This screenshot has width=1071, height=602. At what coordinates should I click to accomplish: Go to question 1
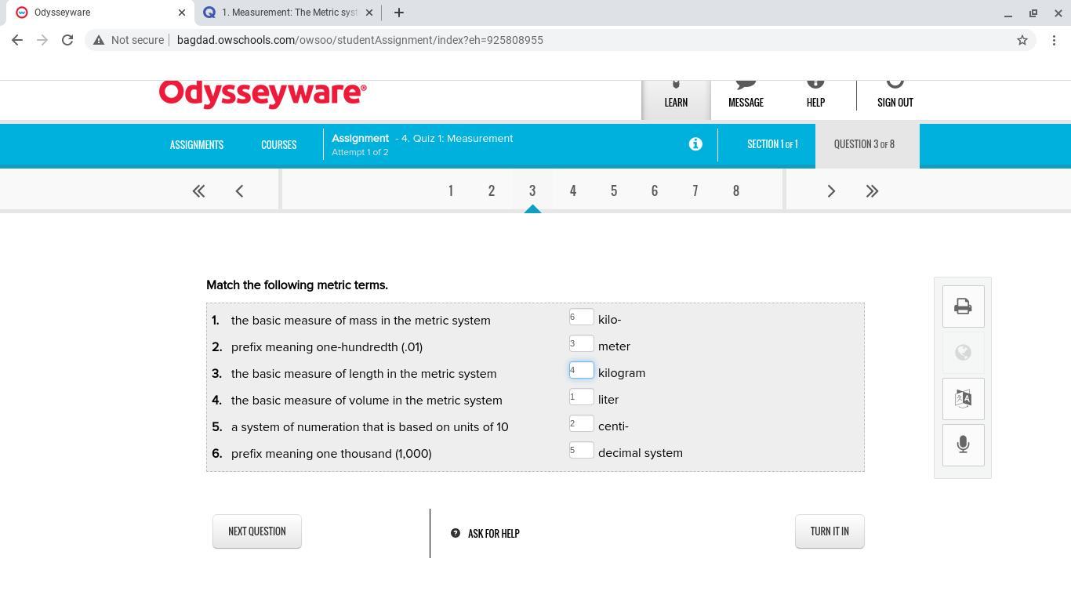coord(451,190)
